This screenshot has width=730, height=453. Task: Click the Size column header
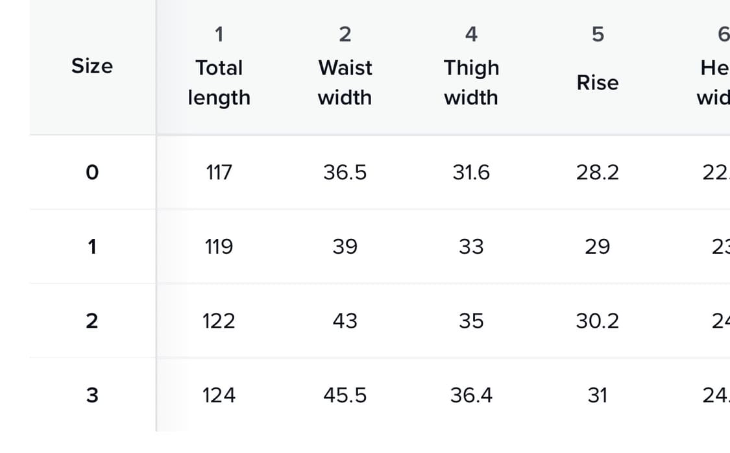pyautogui.click(x=92, y=66)
